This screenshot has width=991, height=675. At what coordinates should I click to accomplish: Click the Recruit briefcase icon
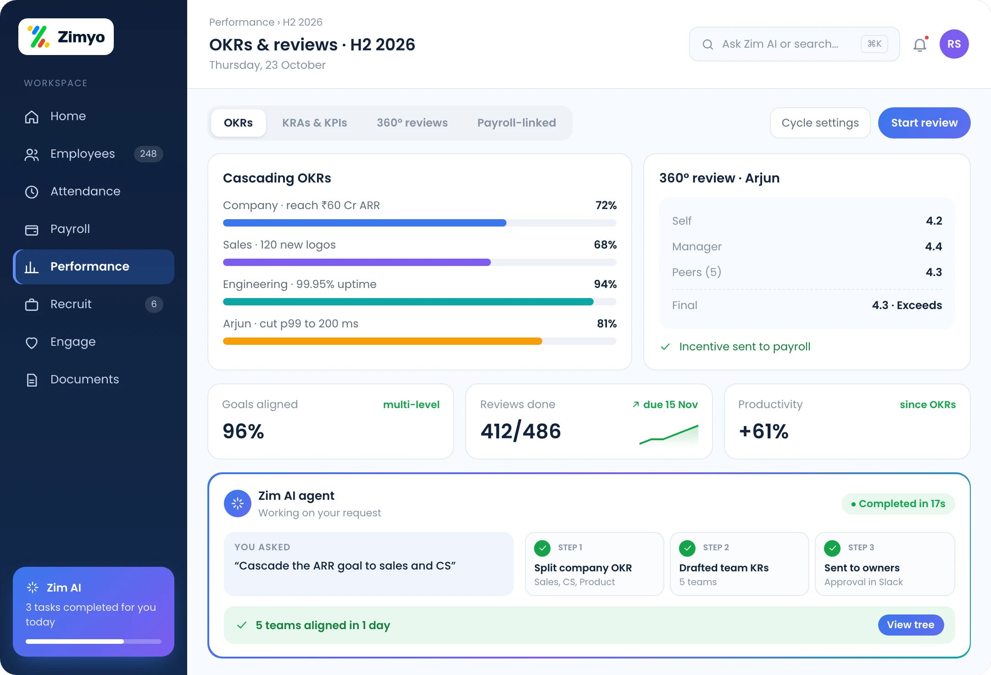click(x=32, y=304)
